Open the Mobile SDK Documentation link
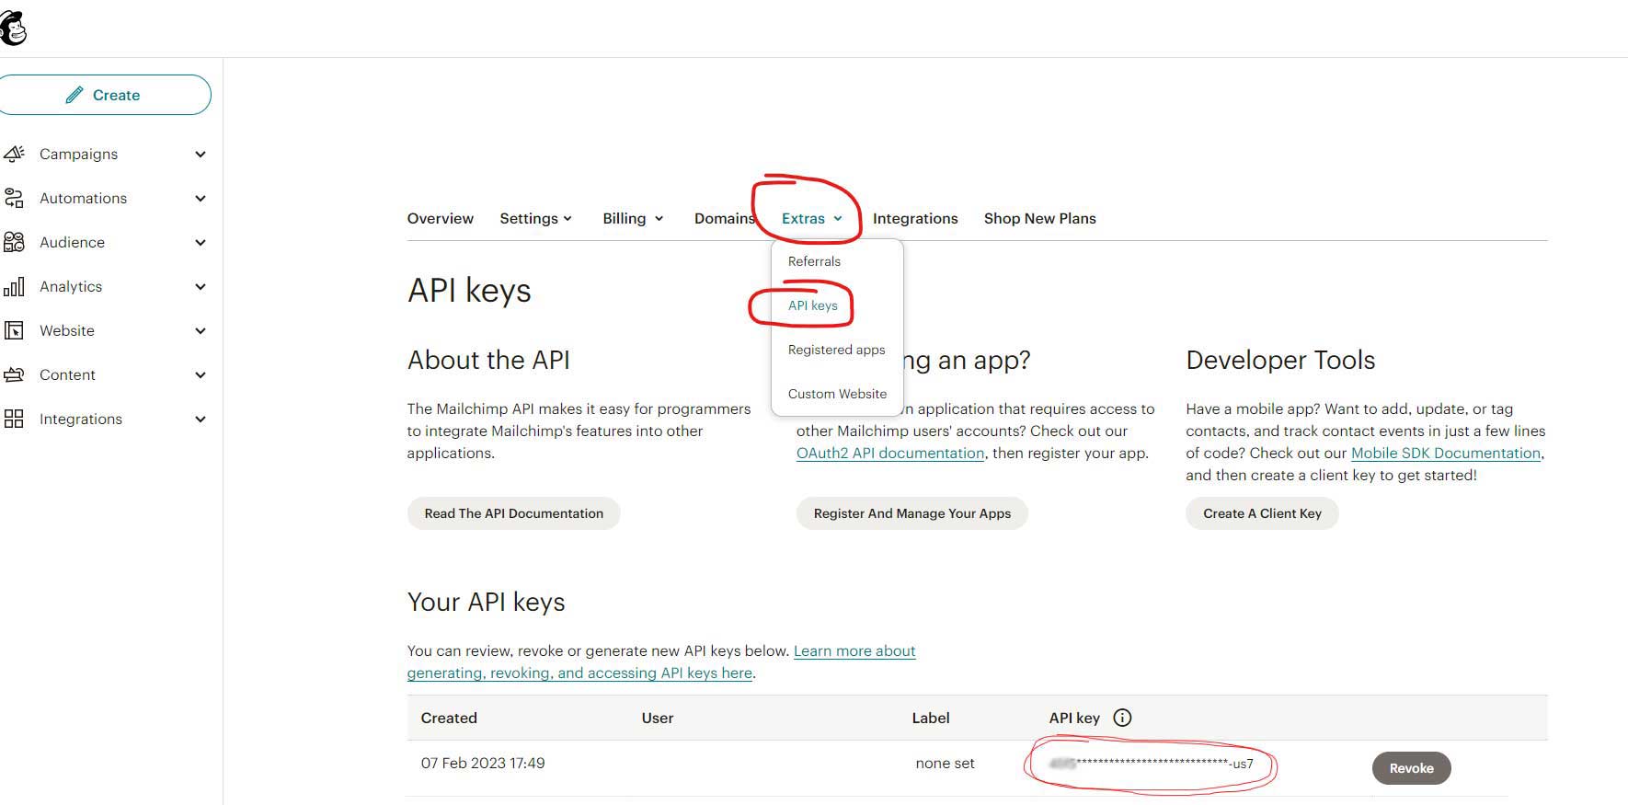The image size is (1628, 805). click(1445, 453)
